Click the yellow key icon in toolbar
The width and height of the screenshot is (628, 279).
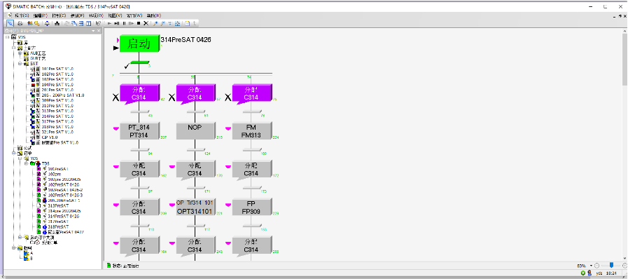(37, 23)
